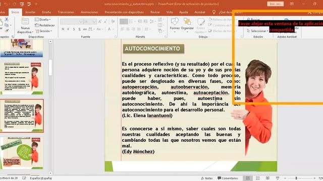Click the Inic. ses. sign-in button
Screen dimensions: 323x181
pyautogui.click(x=275, y=4)
